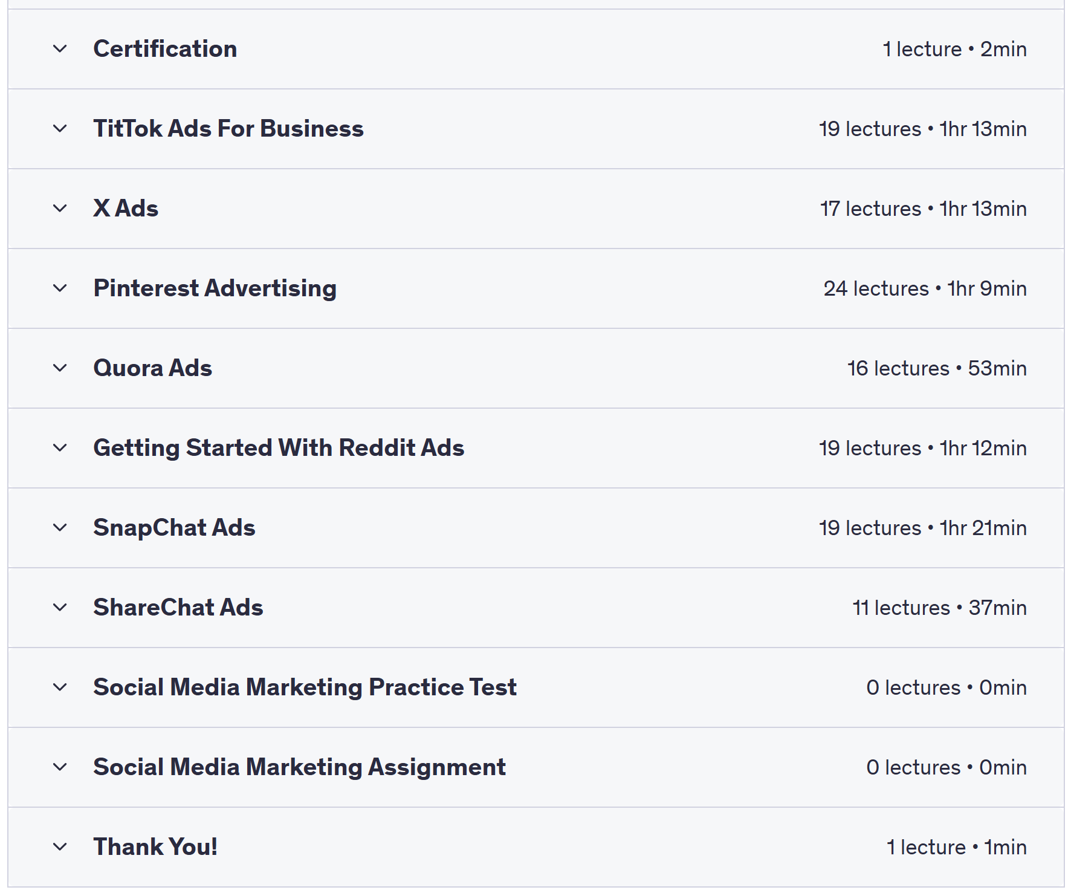Screen dimensions: 1071x890
Task: Expand TitTok Ads For Business chevron
Action: [x=60, y=129]
